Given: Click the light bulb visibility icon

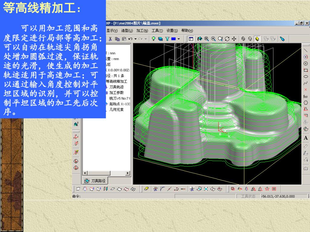Looking at the screenshot, I should click(x=153, y=39).
